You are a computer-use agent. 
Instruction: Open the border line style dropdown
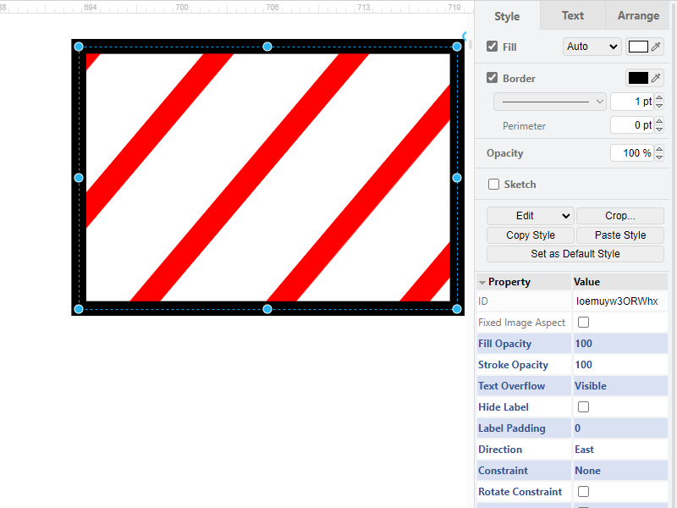click(550, 102)
